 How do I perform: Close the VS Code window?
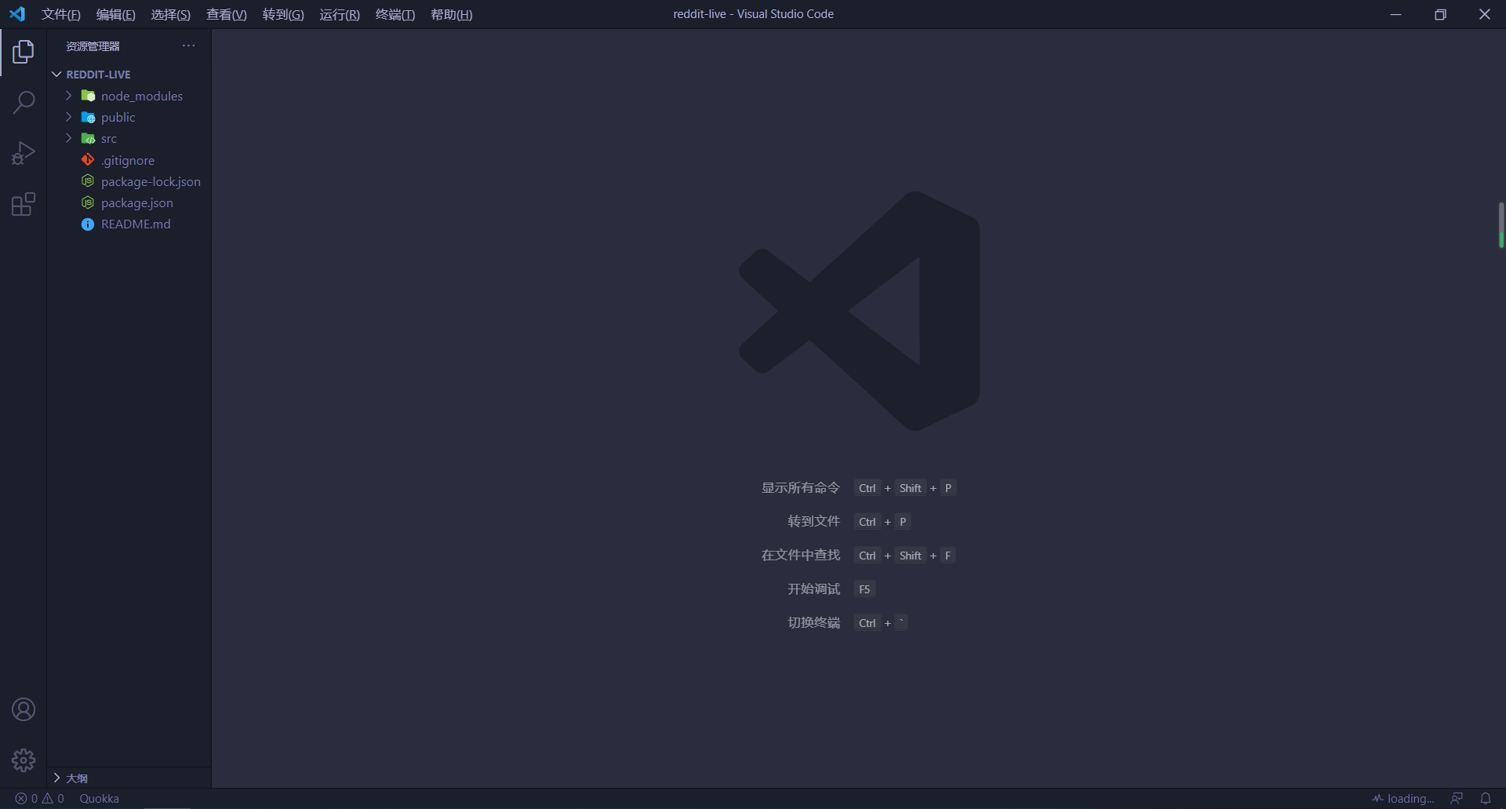[x=1485, y=14]
